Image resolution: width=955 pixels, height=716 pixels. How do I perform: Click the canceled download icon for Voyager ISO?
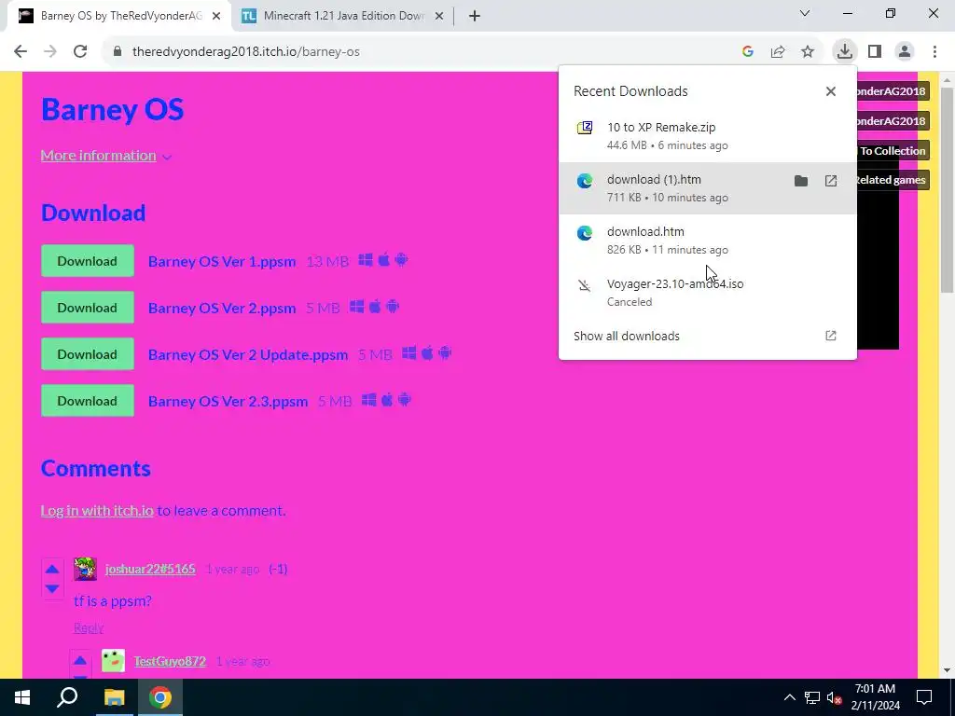[x=585, y=285]
